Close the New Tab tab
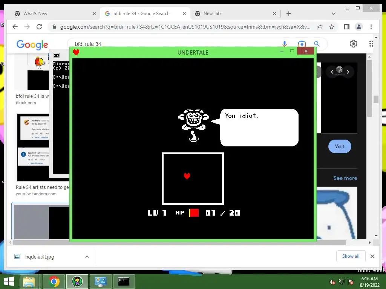This screenshot has height=289, width=386. click(x=274, y=14)
